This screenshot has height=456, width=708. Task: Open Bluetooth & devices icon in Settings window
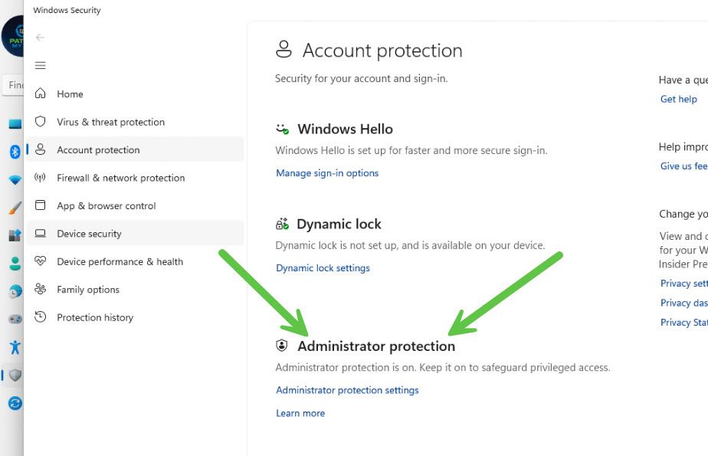pos(15,152)
